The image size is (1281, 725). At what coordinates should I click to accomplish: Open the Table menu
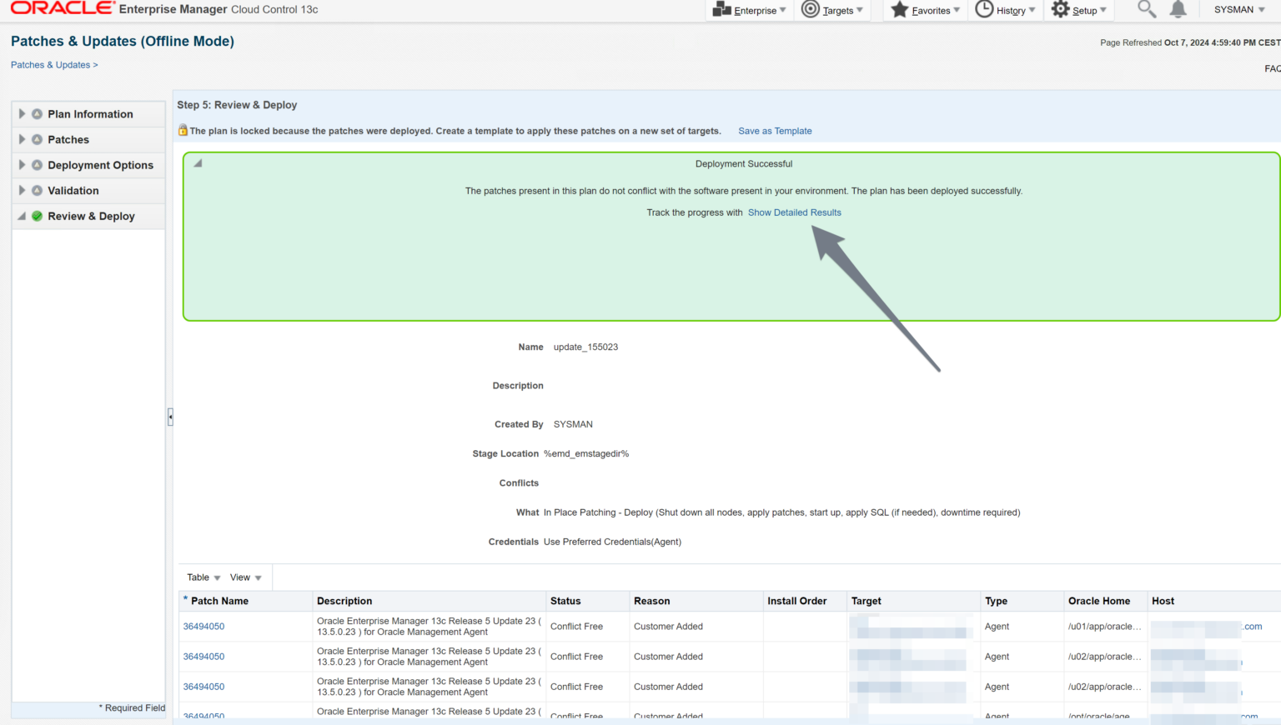click(x=203, y=577)
